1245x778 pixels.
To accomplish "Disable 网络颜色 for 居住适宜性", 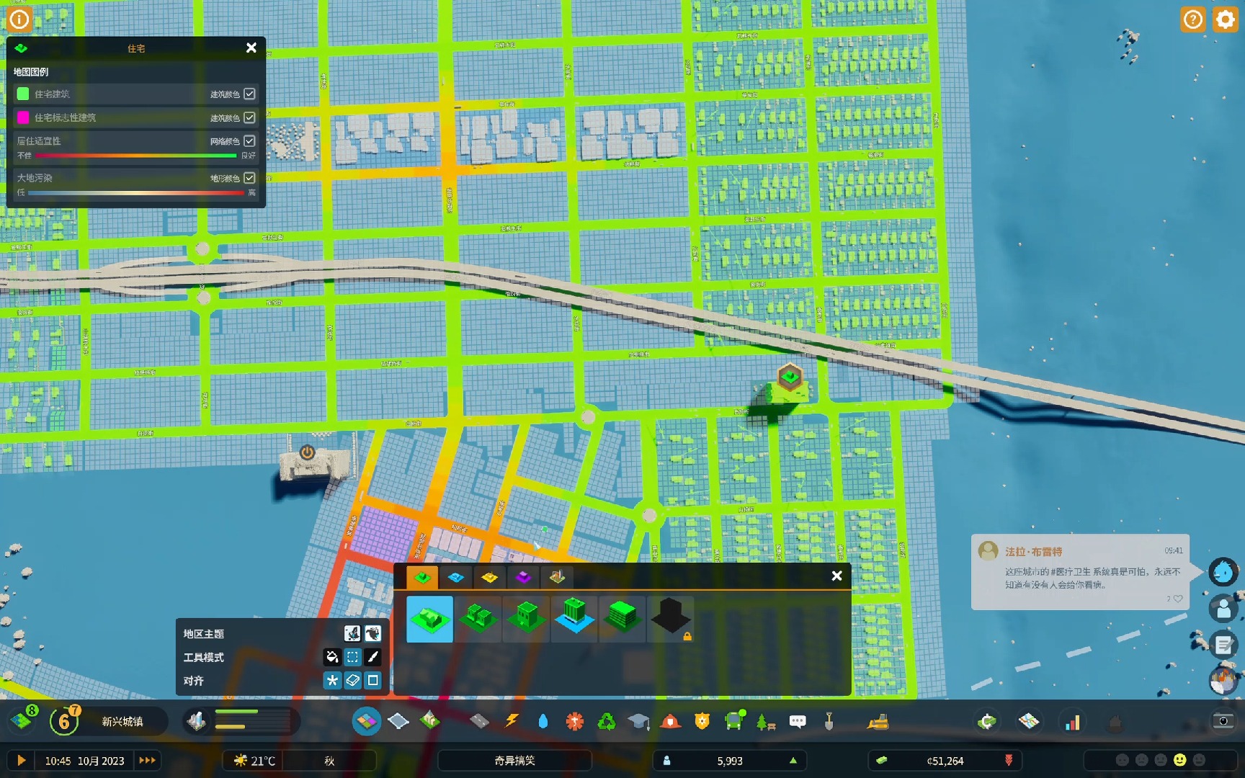I will tap(249, 140).
